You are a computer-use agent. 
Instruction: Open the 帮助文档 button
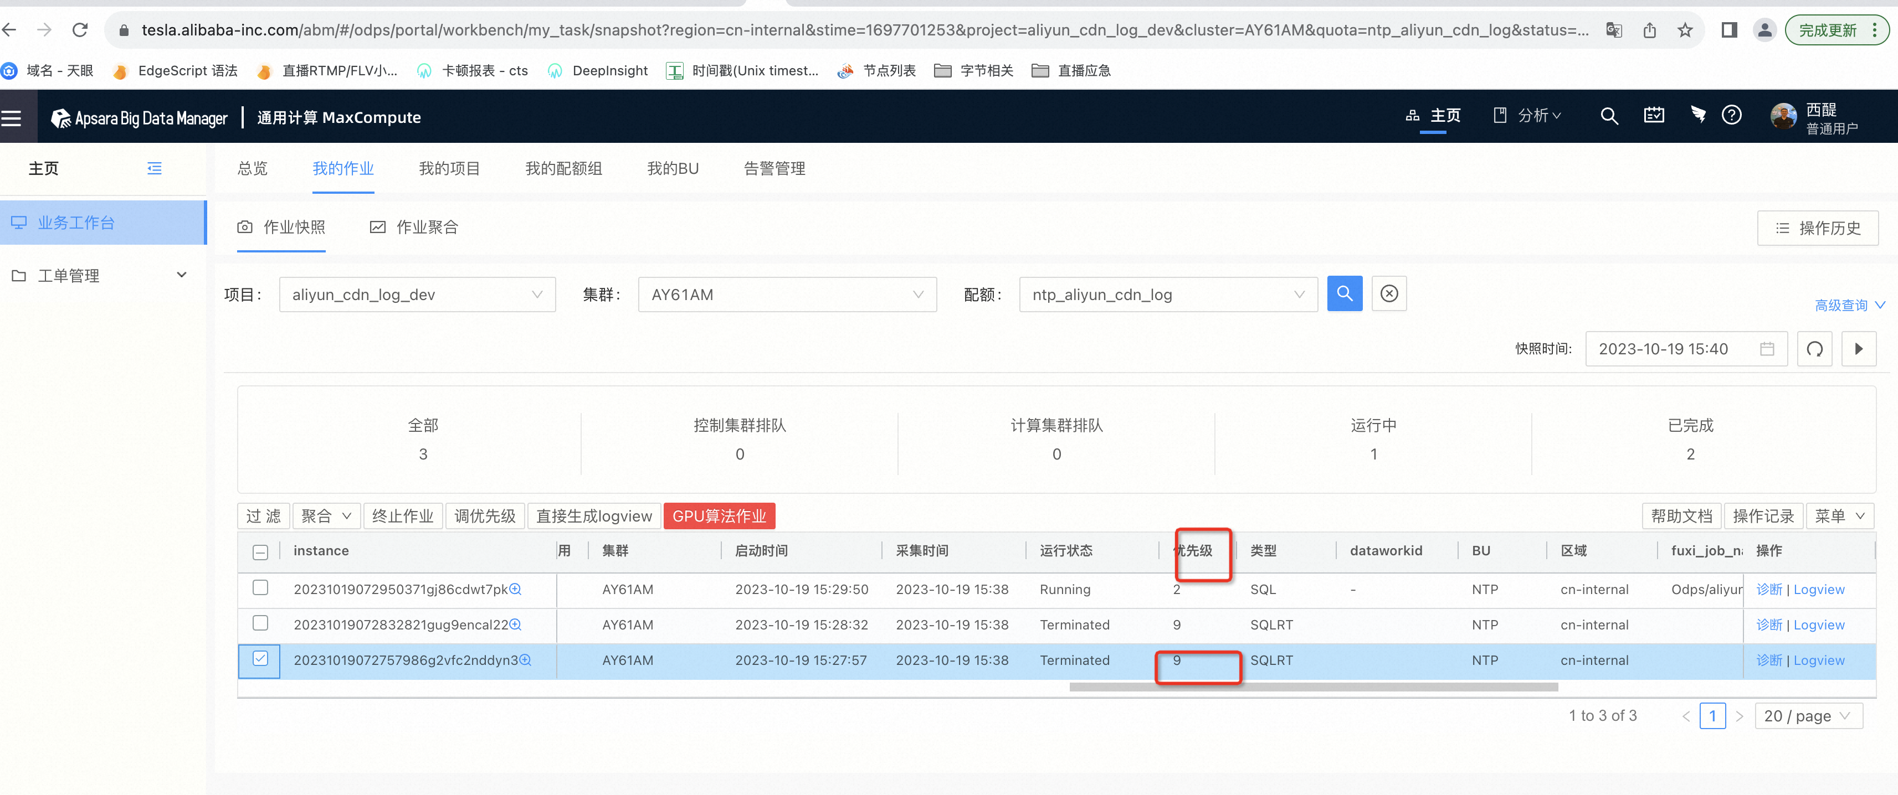[1681, 516]
